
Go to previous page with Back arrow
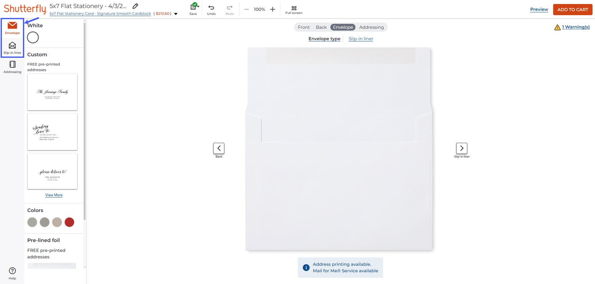click(x=219, y=148)
